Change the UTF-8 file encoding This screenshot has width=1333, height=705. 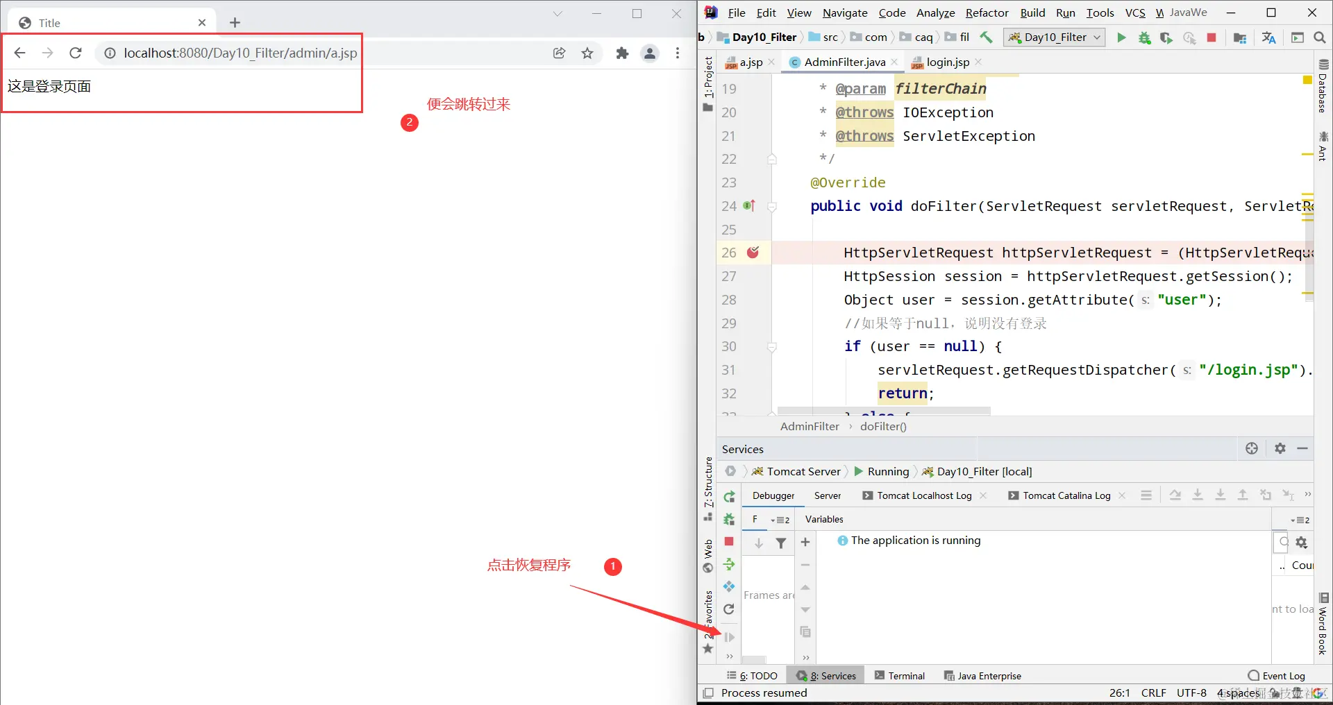(1191, 693)
